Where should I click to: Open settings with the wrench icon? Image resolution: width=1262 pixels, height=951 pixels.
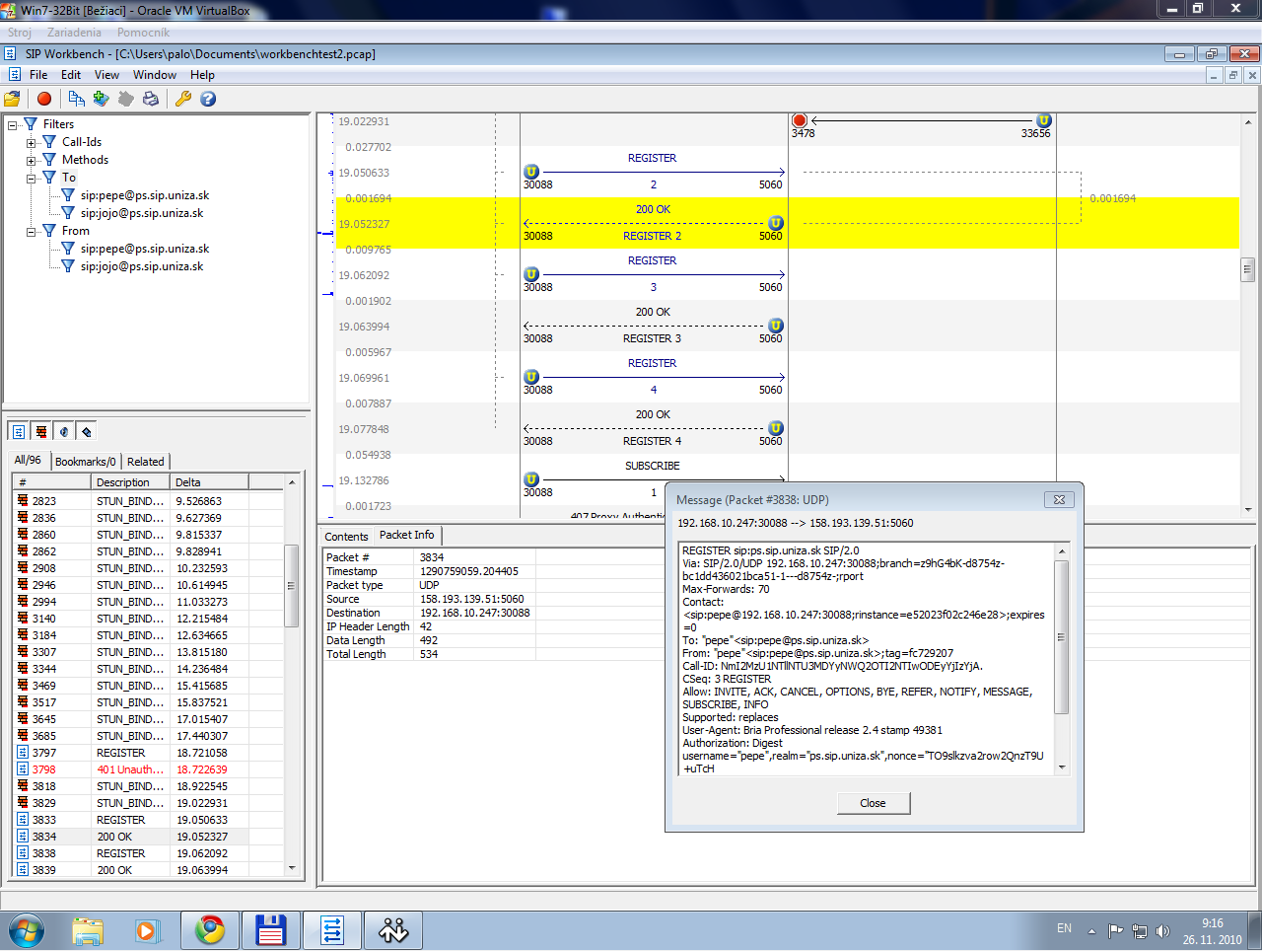pos(183,99)
